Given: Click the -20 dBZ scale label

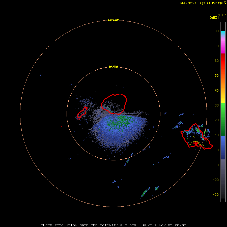Looking at the screenshot, I should (216, 180).
